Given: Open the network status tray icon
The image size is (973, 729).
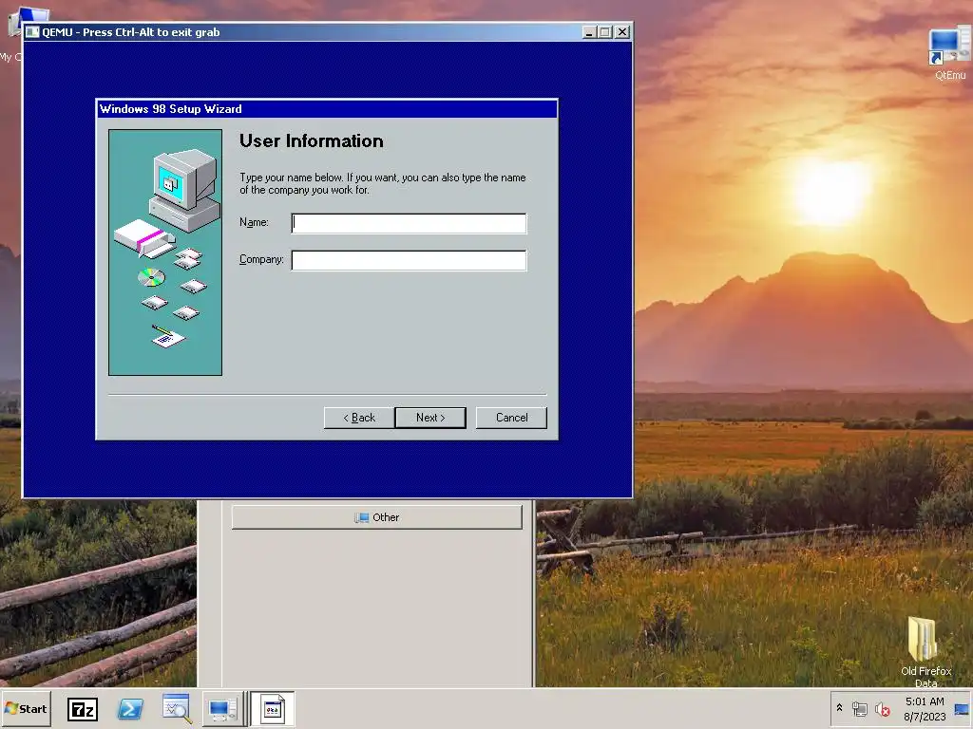Looking at the screenshot, I should click(x=859, y=708).
